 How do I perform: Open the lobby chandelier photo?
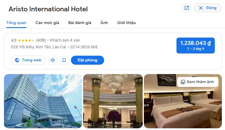[113, 101]
